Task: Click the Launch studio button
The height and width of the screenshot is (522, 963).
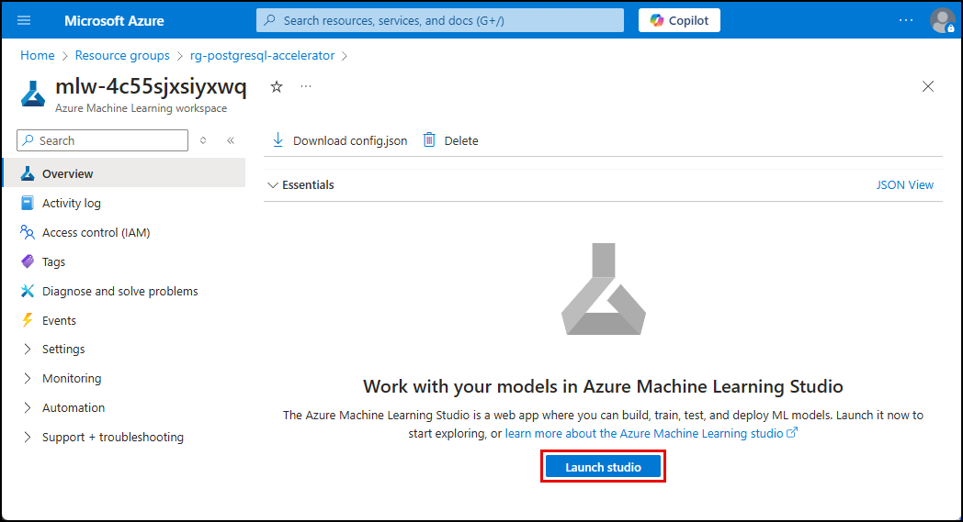Action: pos(603,467)
